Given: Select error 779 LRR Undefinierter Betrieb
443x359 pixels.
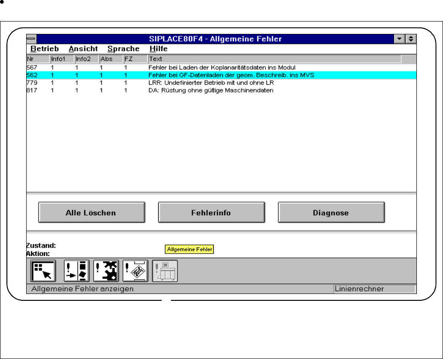Looking at the screenshot, I should (x=221, y=83).
